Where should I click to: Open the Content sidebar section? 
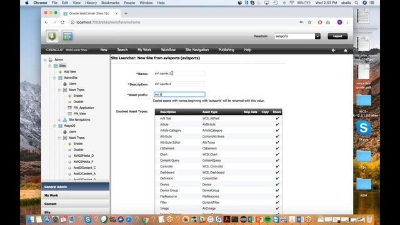coord(75,204)
